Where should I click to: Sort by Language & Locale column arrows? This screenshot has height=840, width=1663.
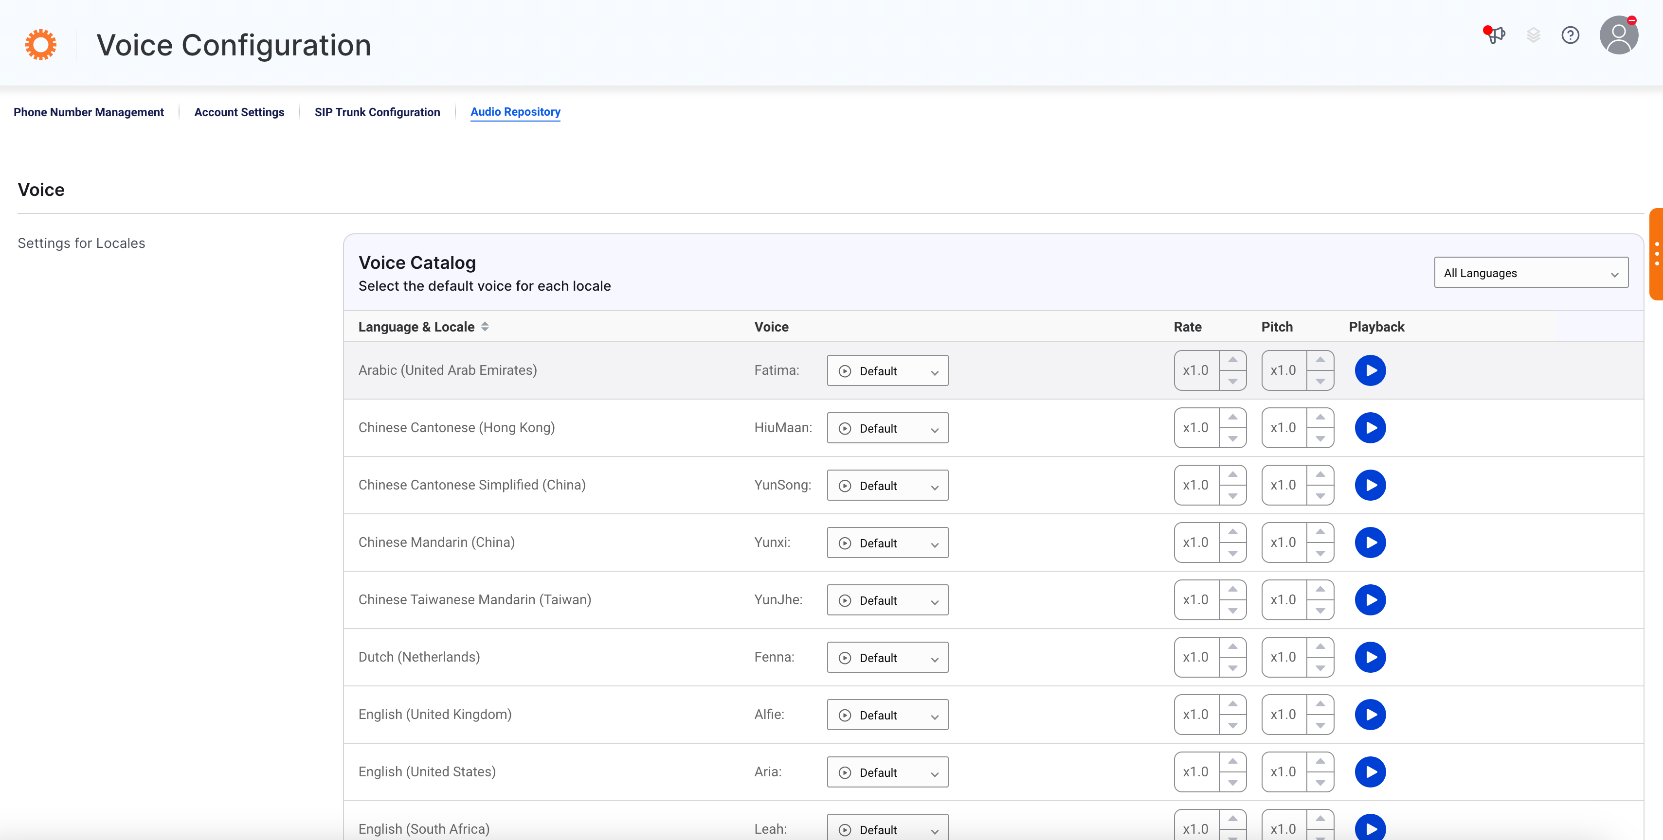[485, 327]
